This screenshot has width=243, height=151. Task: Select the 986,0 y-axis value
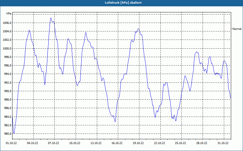(x=8, y=108)
